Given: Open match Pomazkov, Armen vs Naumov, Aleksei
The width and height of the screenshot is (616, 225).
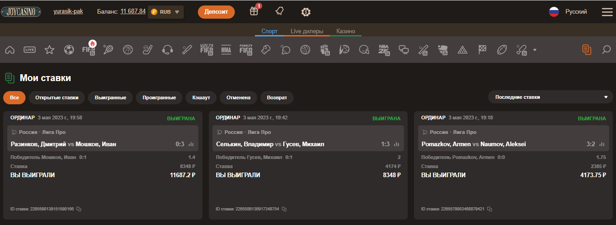Looking at the screenshot, I should 474,144.
